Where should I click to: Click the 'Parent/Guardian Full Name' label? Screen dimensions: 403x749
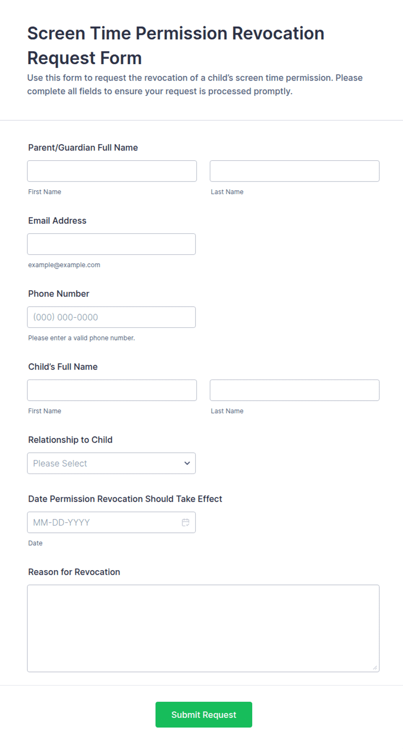point(83,148)
